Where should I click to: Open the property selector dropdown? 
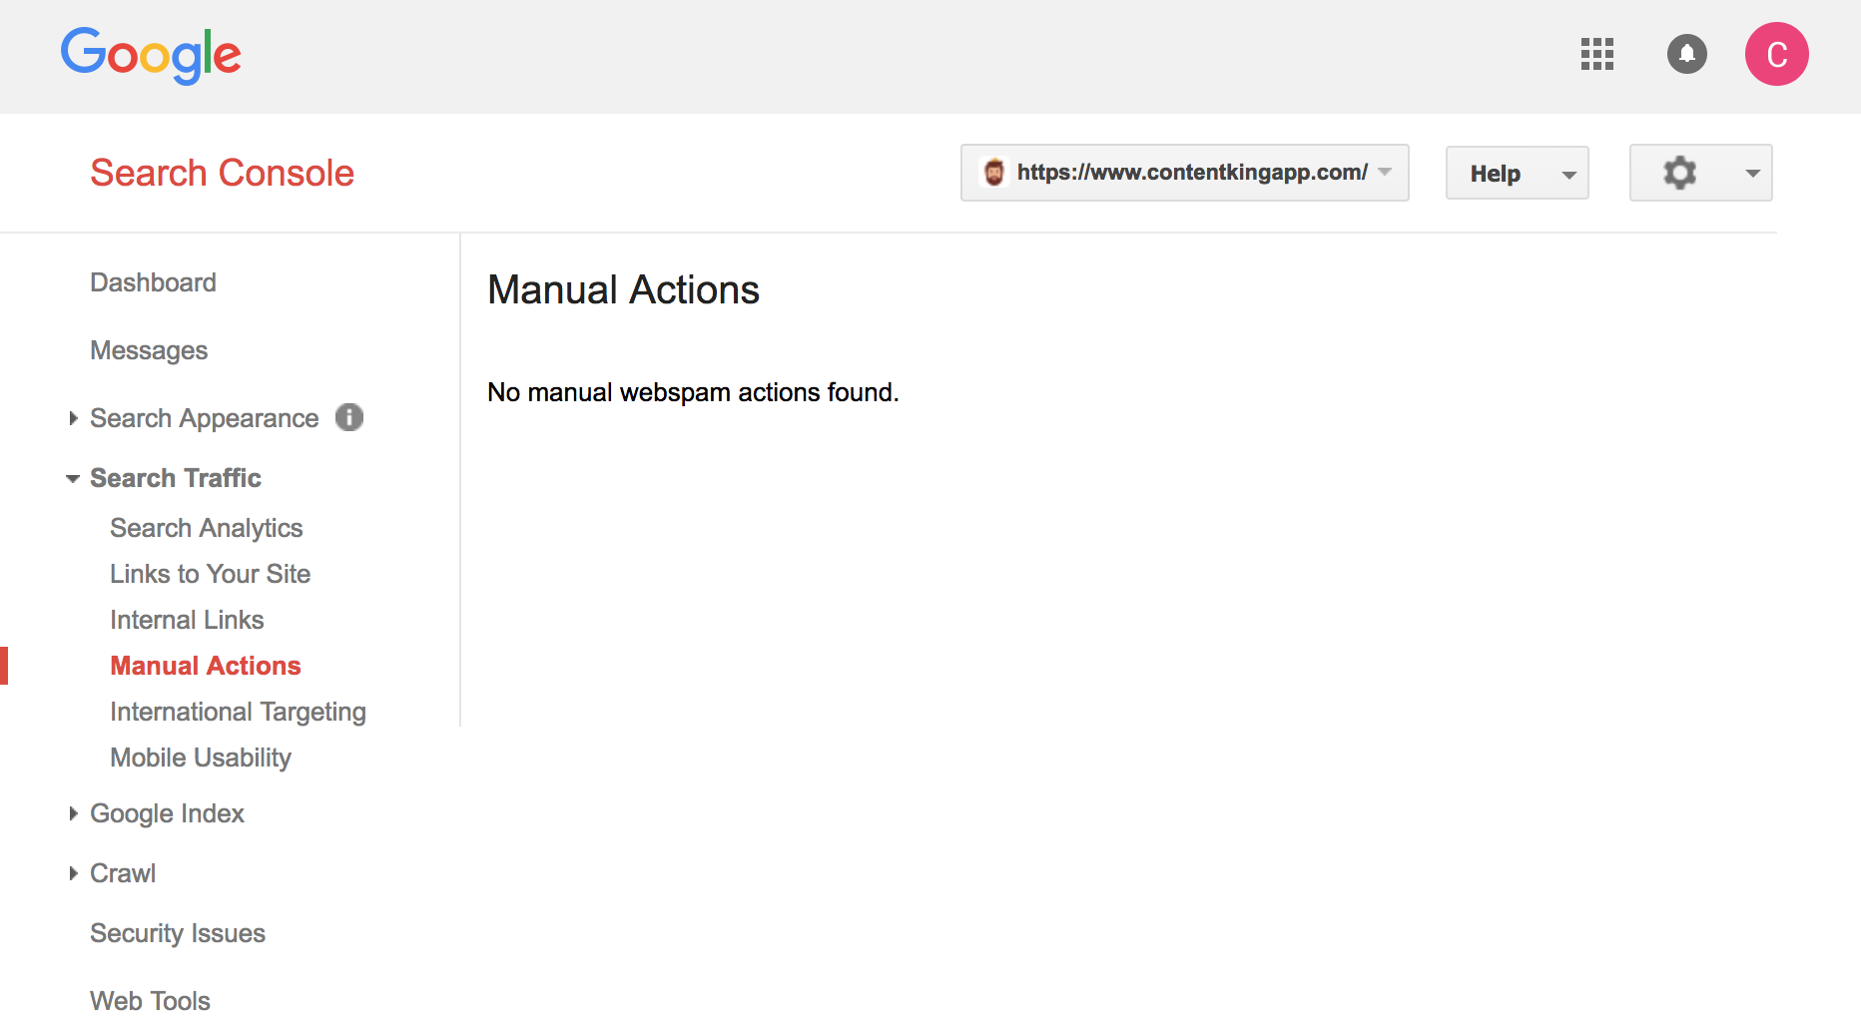tap(1385, 173)
